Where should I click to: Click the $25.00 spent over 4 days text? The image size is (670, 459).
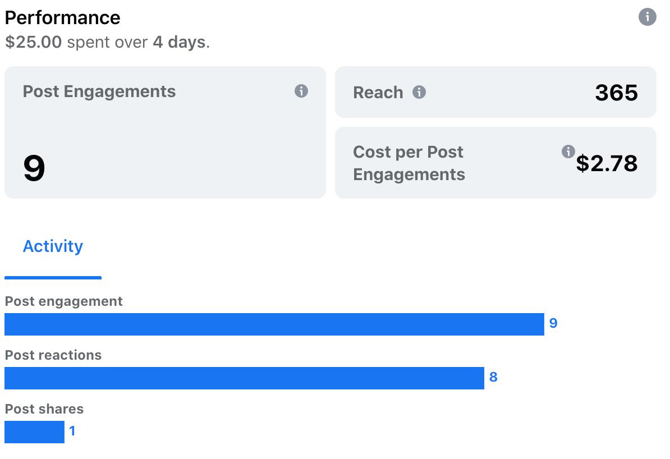107,42
